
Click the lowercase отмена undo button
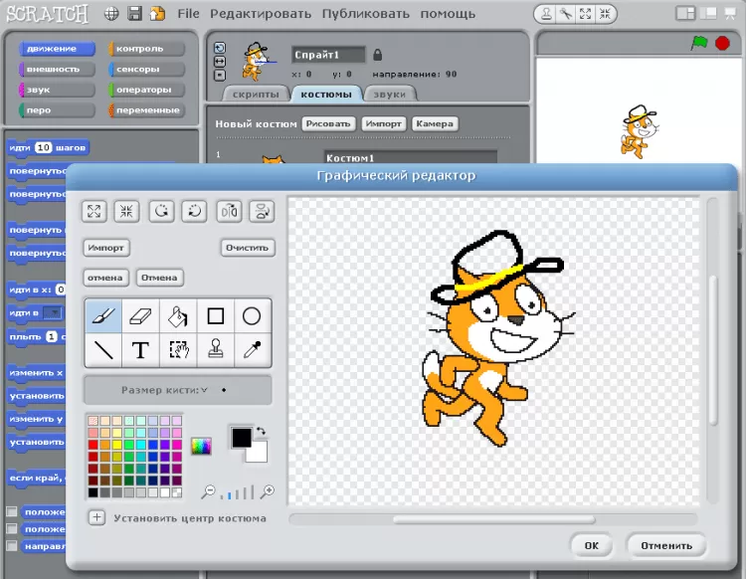[x=105, y=278]
